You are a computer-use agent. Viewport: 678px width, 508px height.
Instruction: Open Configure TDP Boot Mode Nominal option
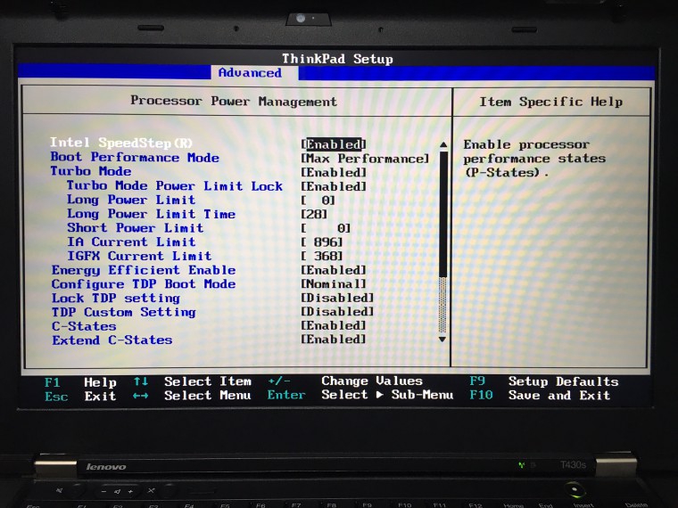pos(334,283)
